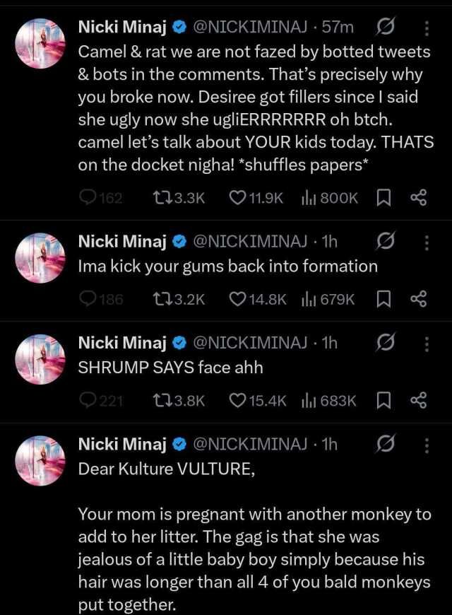Viewport: 452px width, 615px height.
Task: Open more options on "kick your gums" tweet
Action: pos(427,242)
